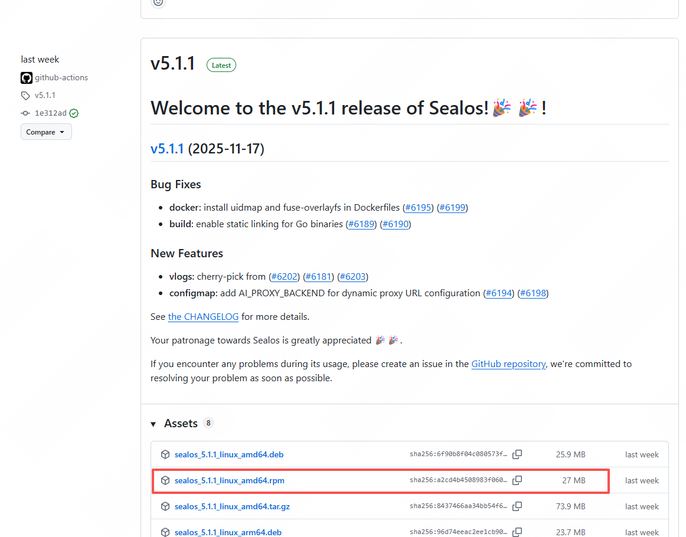
Task: Open the Compare dropdown
Action: [x=46, y=132]
